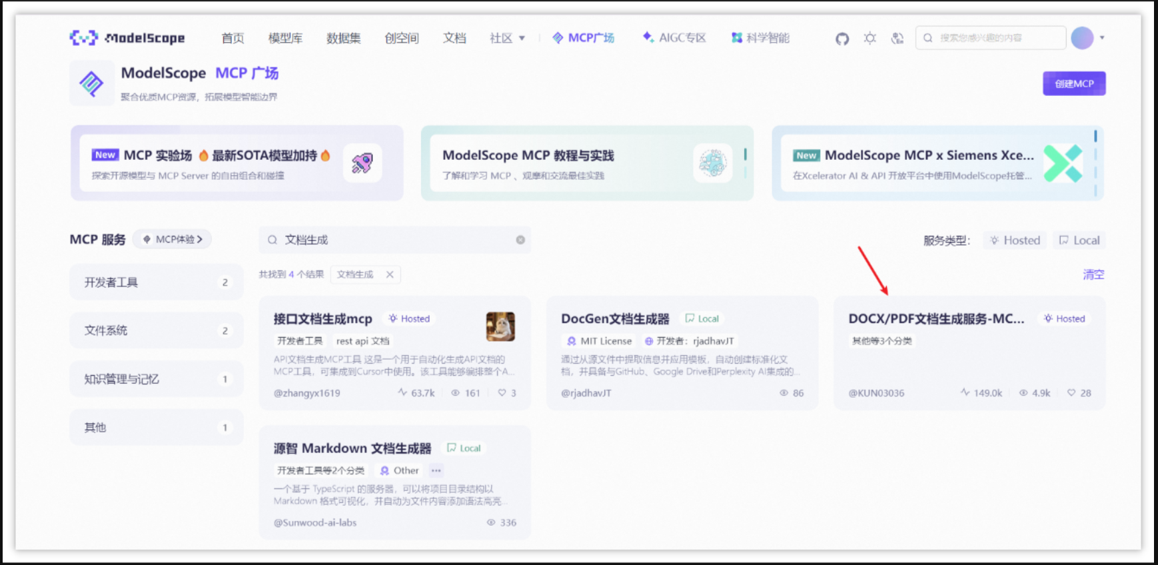The image size is (1158, 565).
Task: Open the DocGen文档生成器 card title
Action: click(615, 319)
